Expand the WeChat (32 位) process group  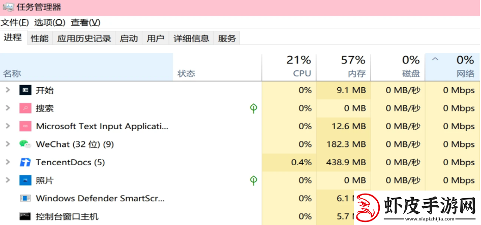click(x=8, y=144)
